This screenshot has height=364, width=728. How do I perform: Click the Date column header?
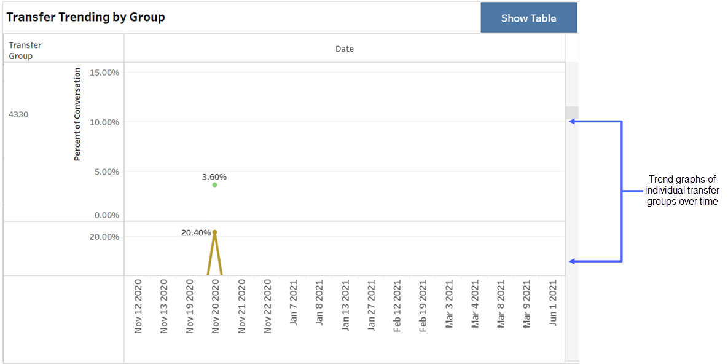[345, 49]
